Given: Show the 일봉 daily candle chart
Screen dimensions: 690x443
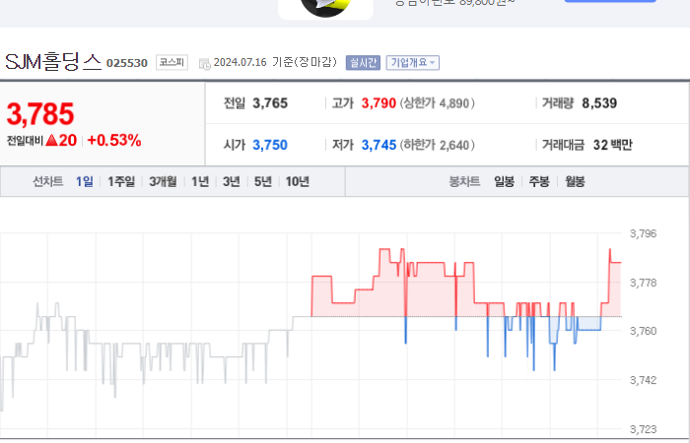Looking at the screenshot, I should [505, 181].
